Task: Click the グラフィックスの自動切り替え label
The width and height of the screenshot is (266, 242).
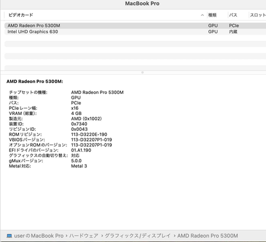Action: coord(38,156)
